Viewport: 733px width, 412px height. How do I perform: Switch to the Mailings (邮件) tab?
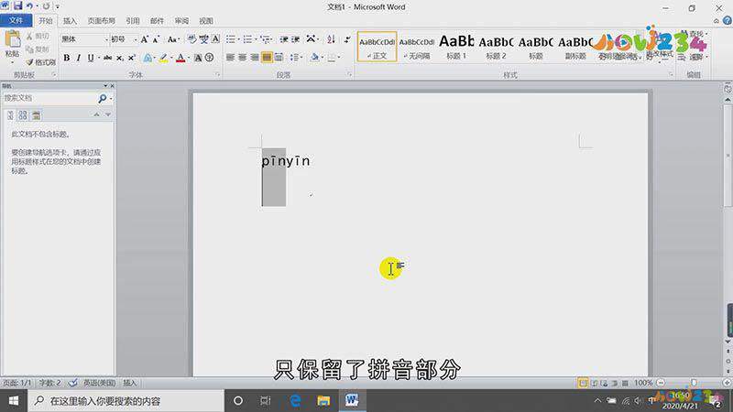coord(157,20)
